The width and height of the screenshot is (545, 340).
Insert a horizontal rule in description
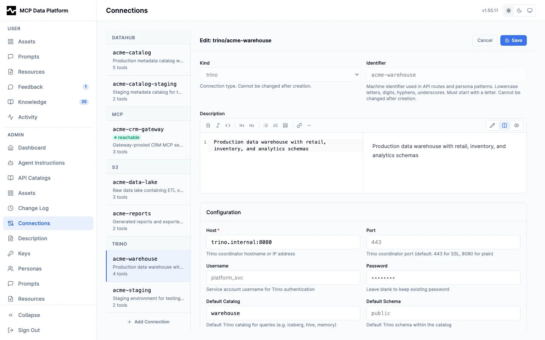point(309,125)
